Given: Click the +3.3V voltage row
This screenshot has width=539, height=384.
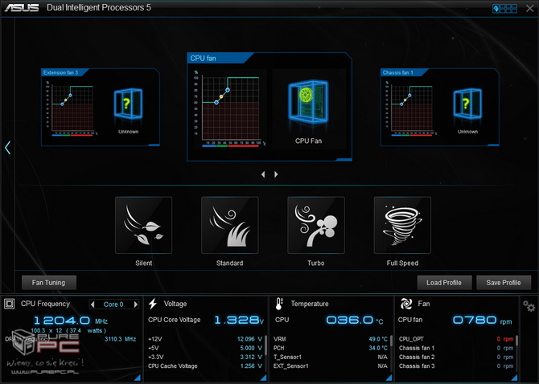Looking at the screenshot, I should click(205, 357).
